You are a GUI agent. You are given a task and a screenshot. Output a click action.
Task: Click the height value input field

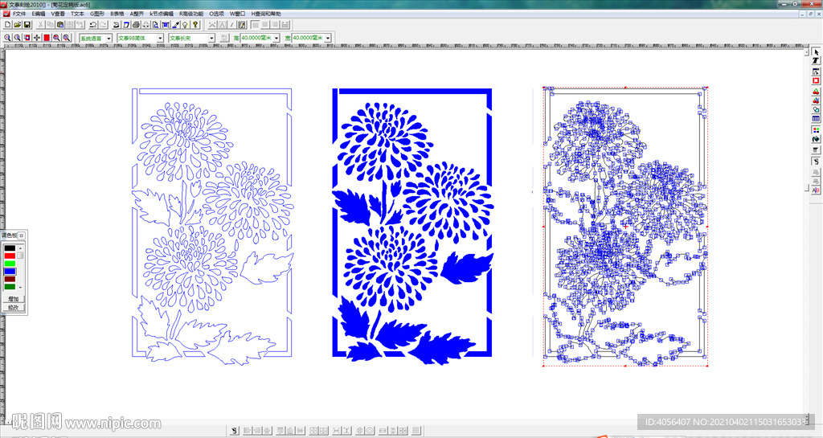[256, 39]
